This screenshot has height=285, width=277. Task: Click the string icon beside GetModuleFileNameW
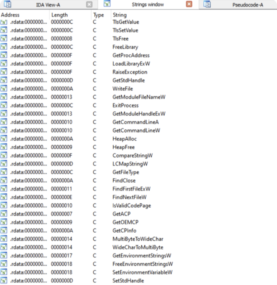(4, 97)
